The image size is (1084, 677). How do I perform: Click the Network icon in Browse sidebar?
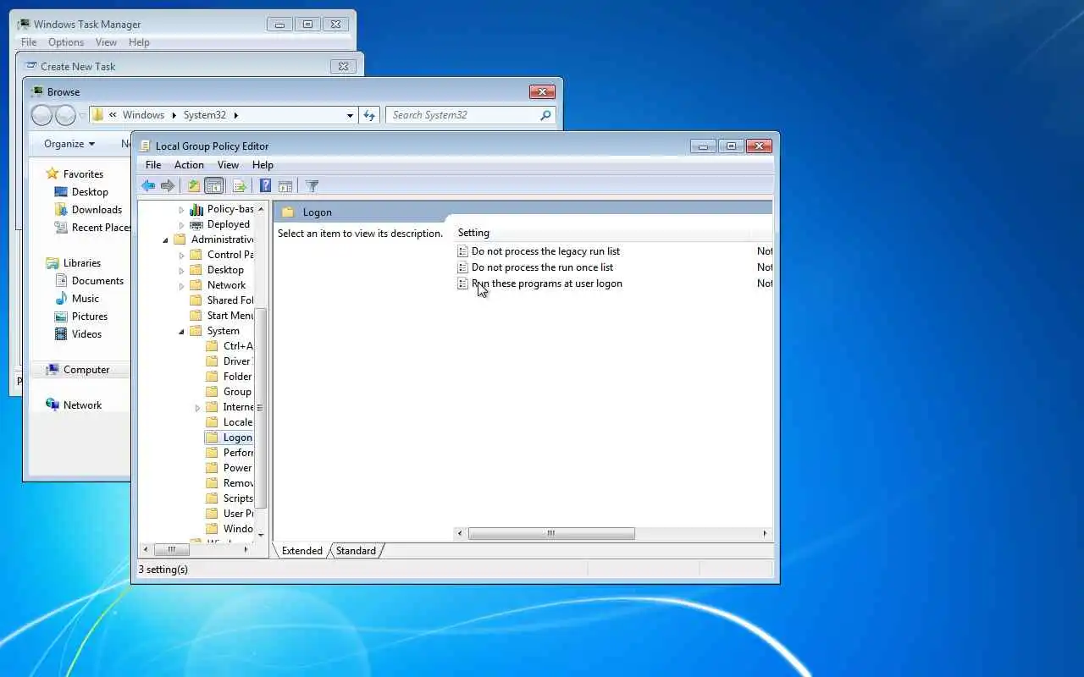click(x=53, y=405)
